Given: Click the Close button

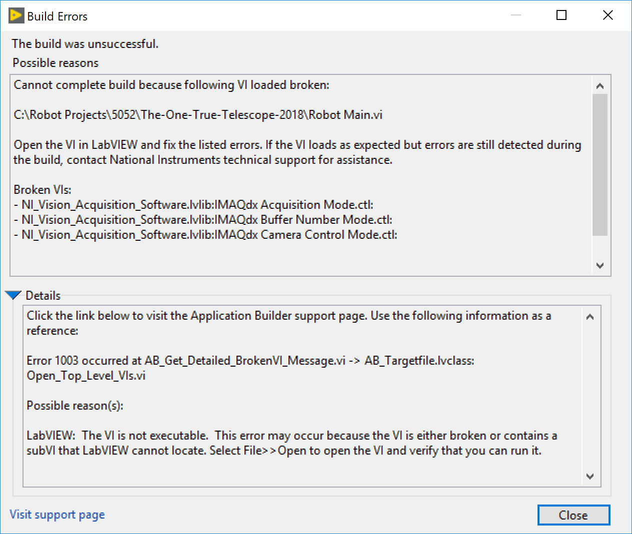Looking at the screenshot, I should (573, 515).
